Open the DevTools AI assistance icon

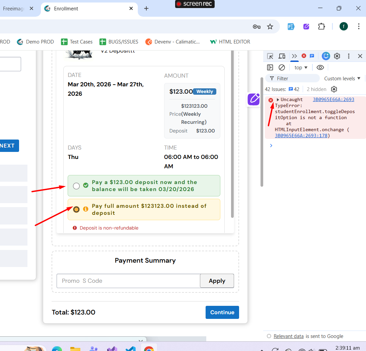(x=326, y=56)
